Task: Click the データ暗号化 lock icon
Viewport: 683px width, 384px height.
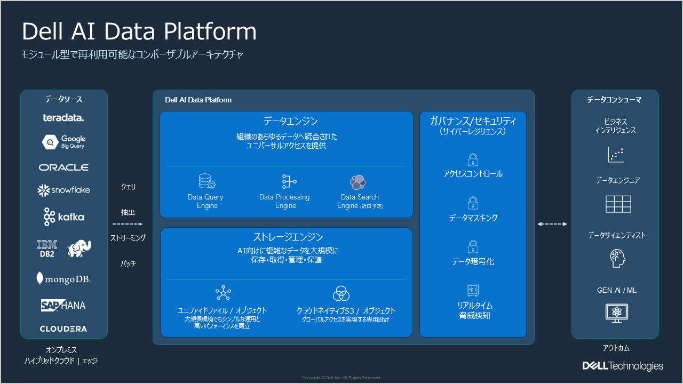Action: click(473, 246)
